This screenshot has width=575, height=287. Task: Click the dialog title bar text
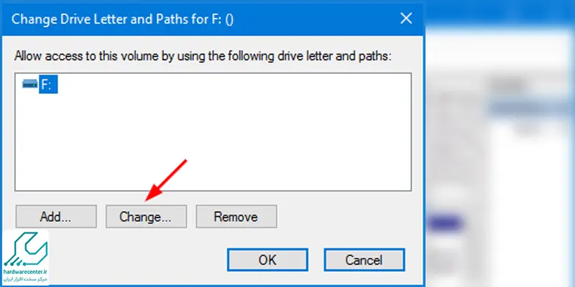[122, 19]
